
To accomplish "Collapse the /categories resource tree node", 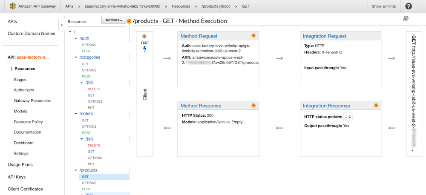I will point(76,57).
